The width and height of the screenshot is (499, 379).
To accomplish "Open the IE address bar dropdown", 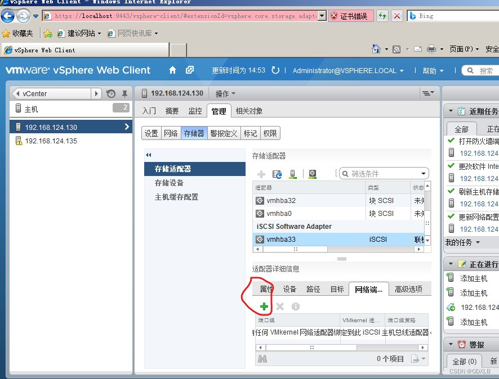I will pyautogui.click(x=322, y=16).
